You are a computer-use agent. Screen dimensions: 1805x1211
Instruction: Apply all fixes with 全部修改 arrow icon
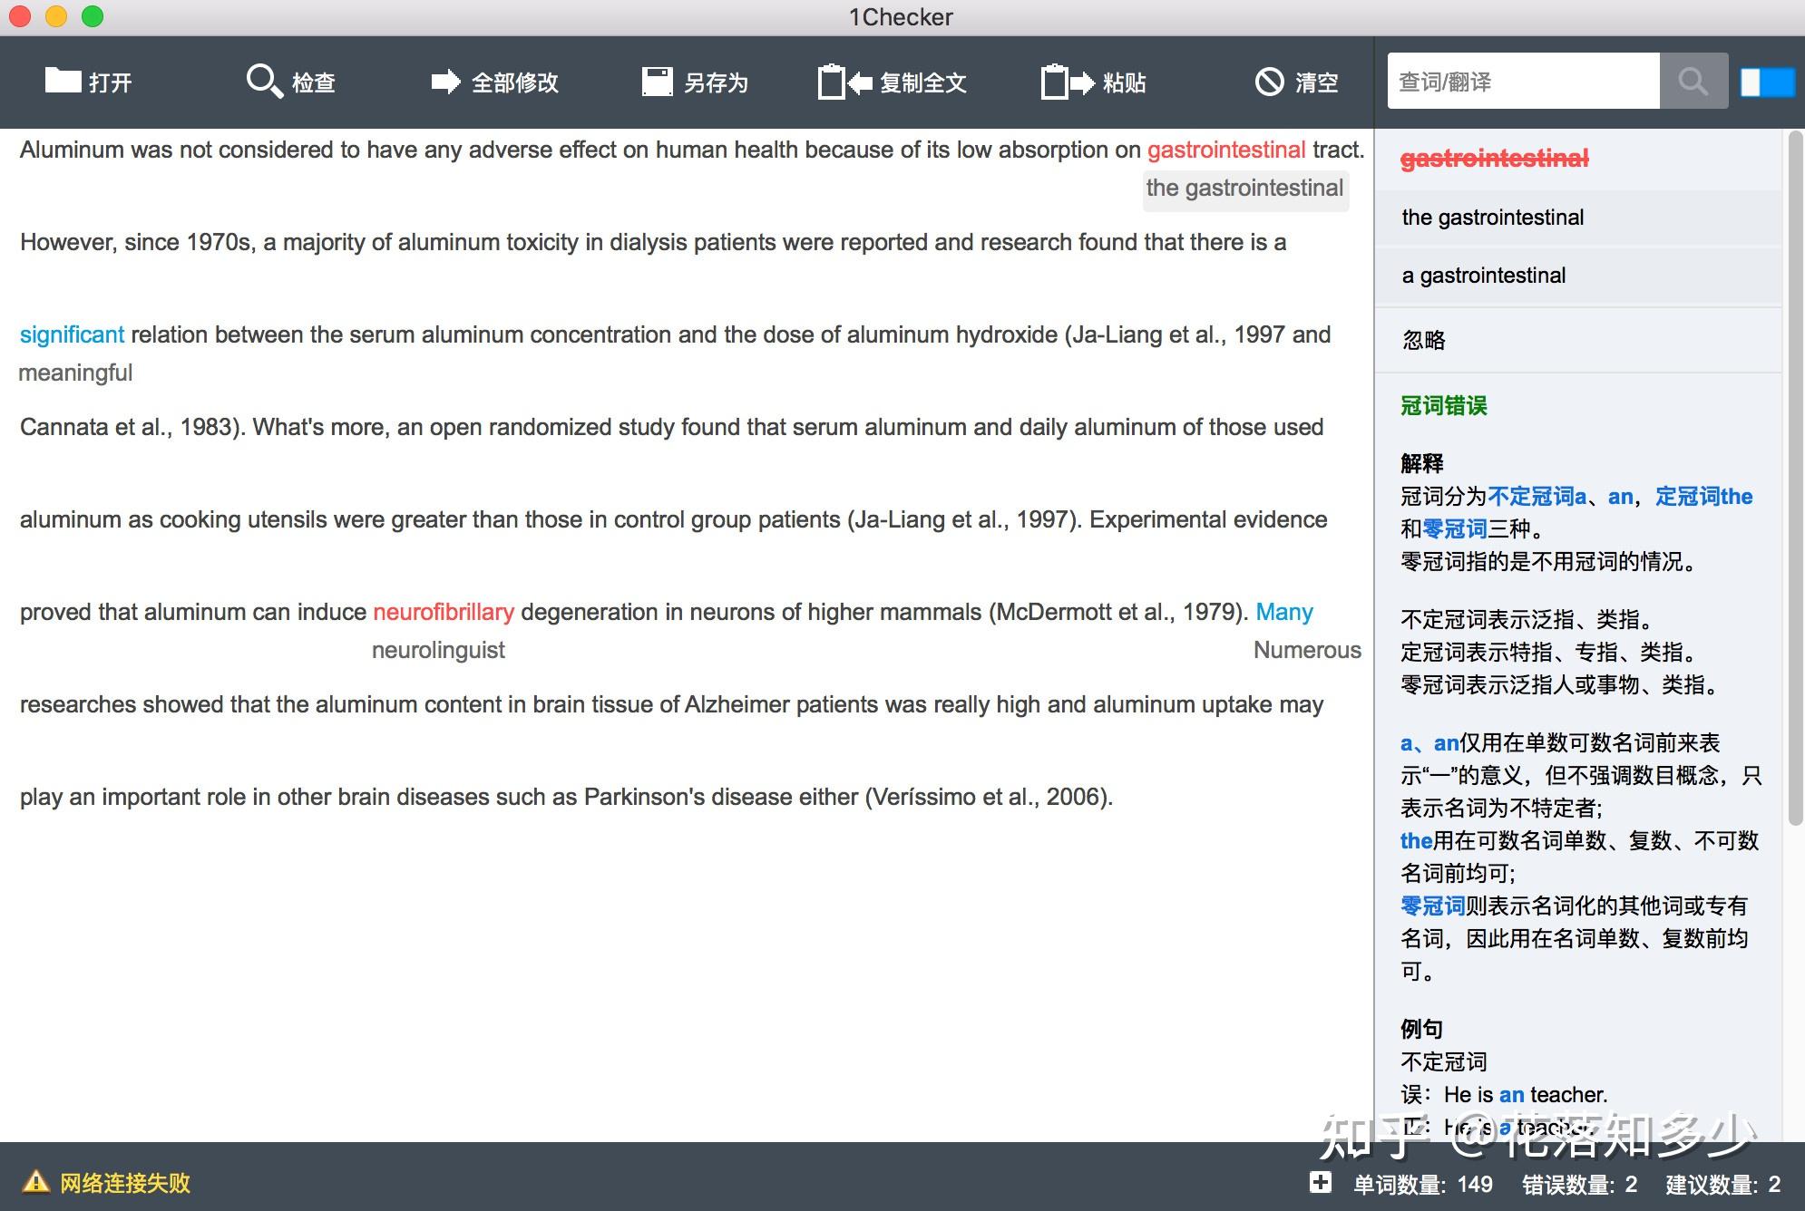445,82
